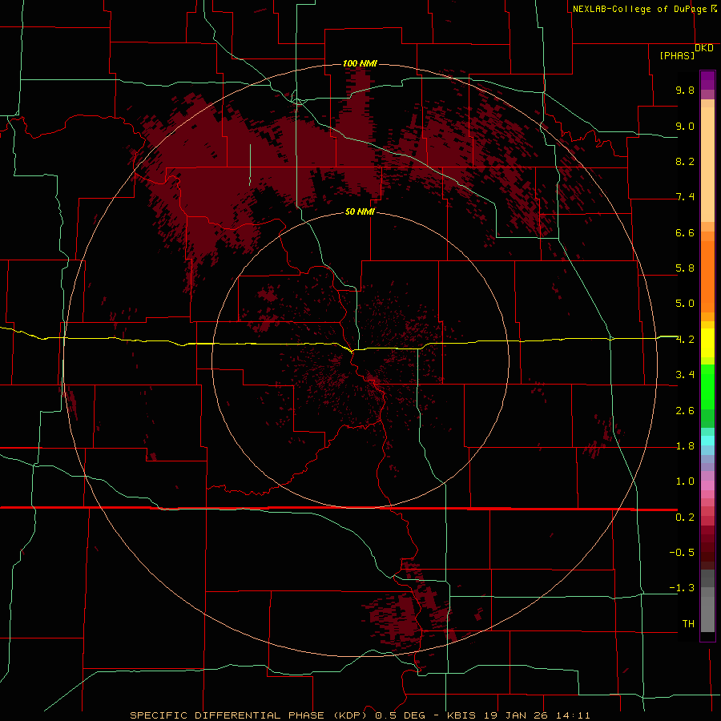Click the 4.2 value on color scale
The height and width of the screenshot is (721, 721).
685,340
